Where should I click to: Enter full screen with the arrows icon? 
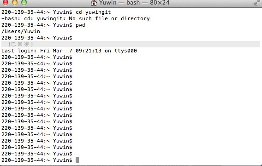[256, 2]
